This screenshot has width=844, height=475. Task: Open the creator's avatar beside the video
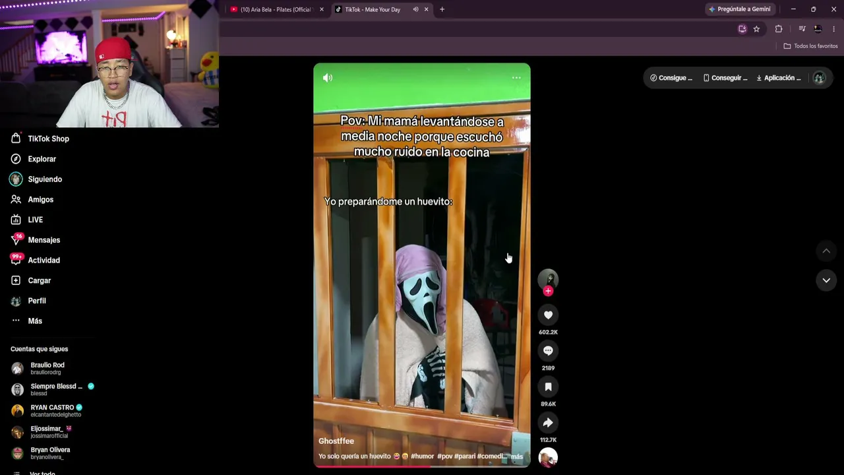tap(548, 278)
